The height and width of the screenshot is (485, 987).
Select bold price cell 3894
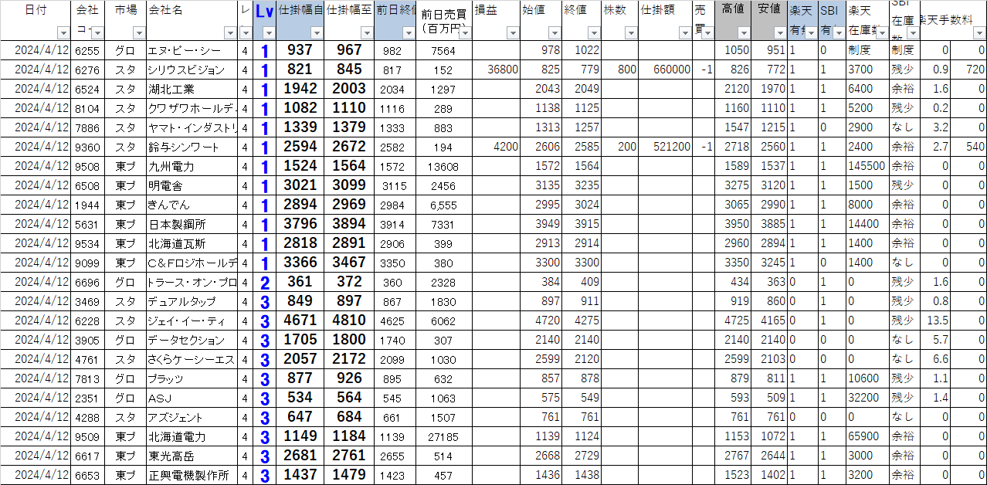[x=349, y=224]
